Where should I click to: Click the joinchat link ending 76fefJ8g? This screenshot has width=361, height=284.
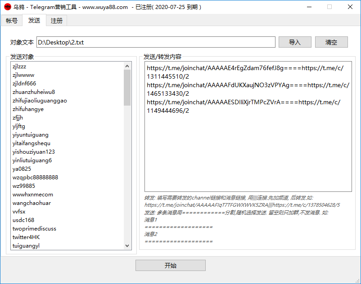click(215, 68)
